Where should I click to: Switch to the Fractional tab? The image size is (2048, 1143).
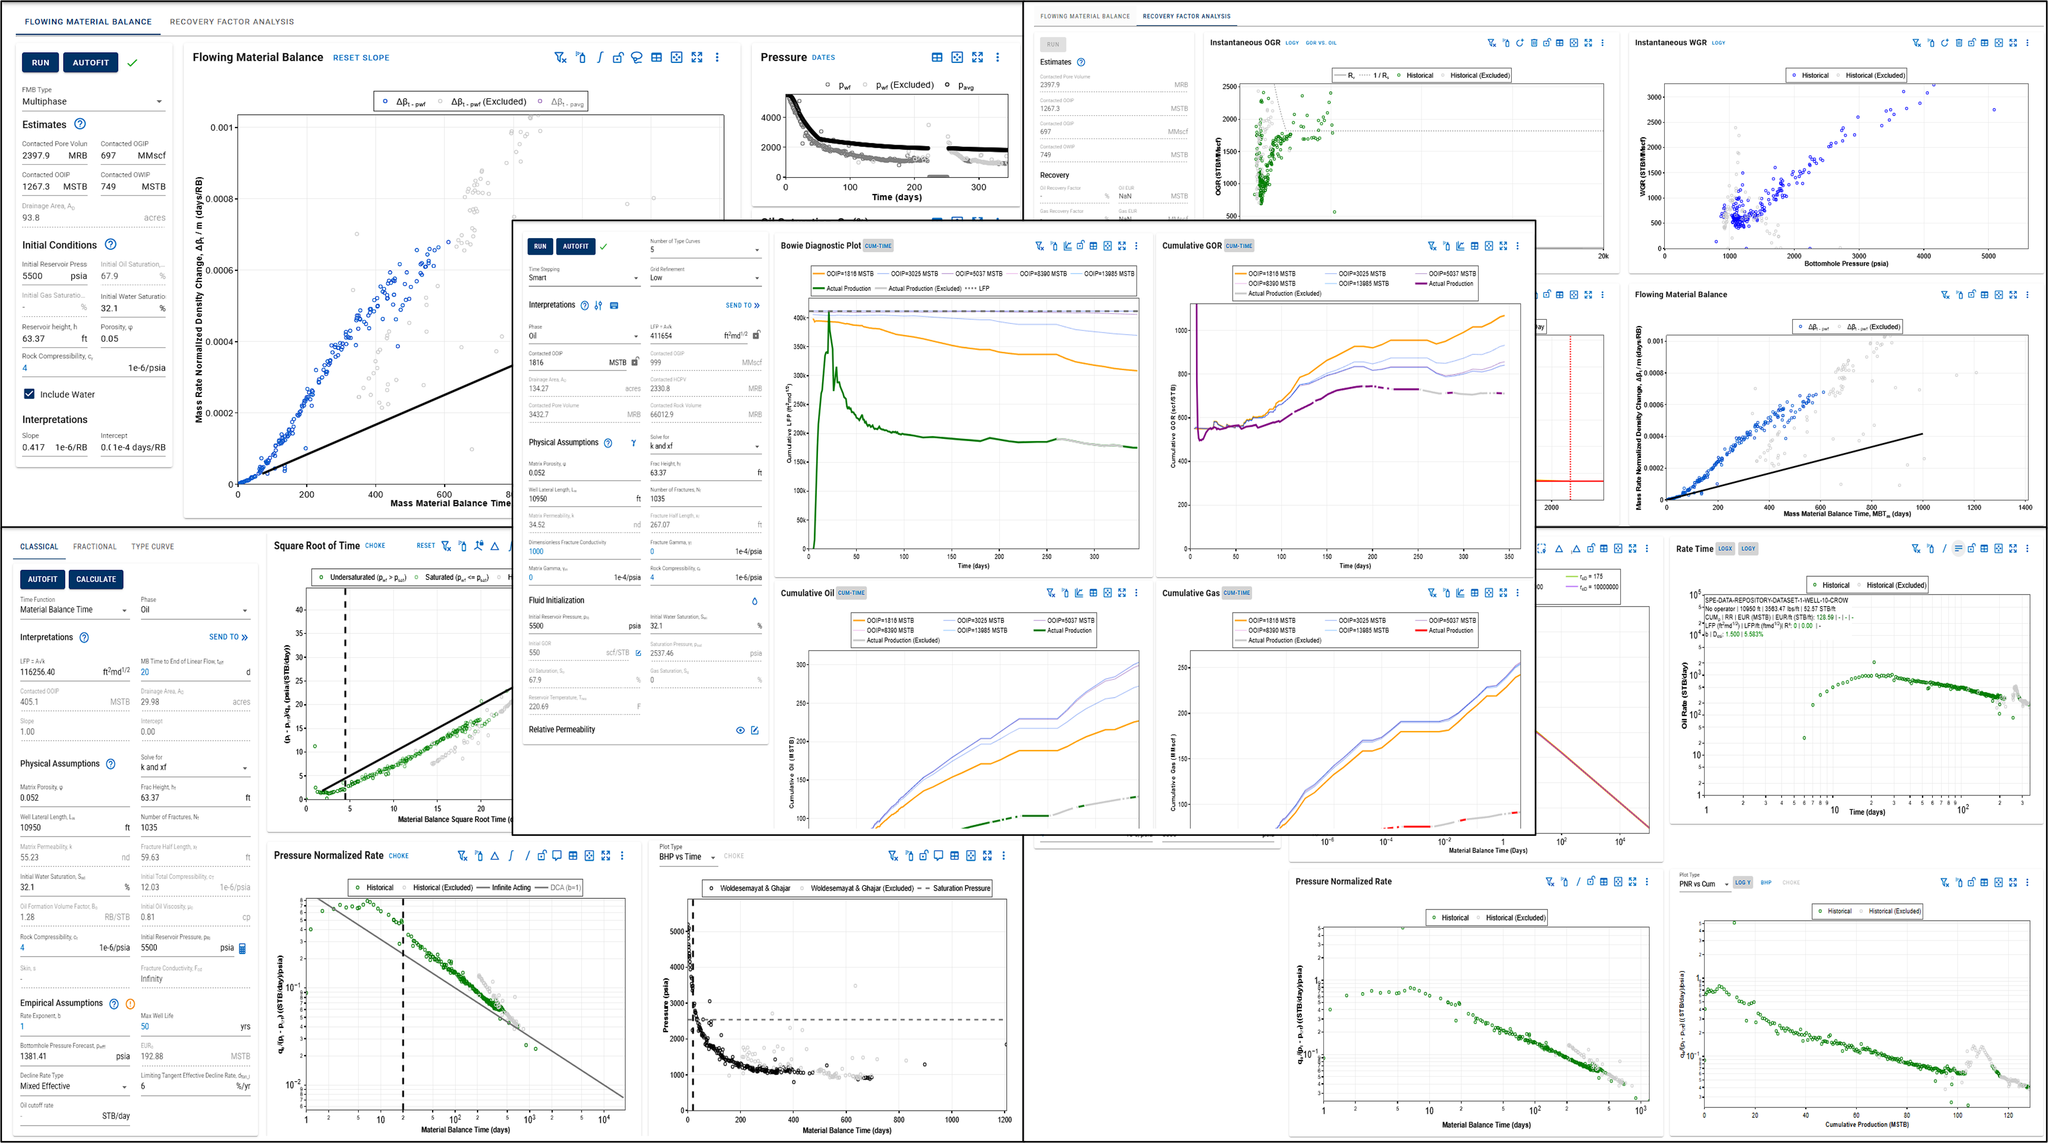coord(94,547)
